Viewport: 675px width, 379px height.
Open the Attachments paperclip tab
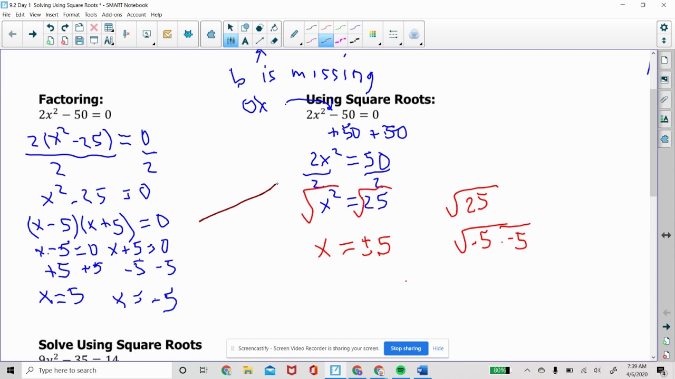(664, 99)
